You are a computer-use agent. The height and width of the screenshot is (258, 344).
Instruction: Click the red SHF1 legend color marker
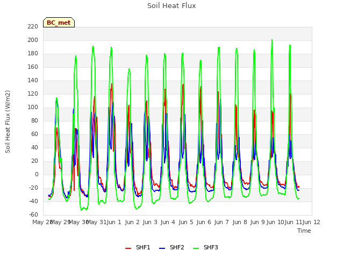click(128, 248)
